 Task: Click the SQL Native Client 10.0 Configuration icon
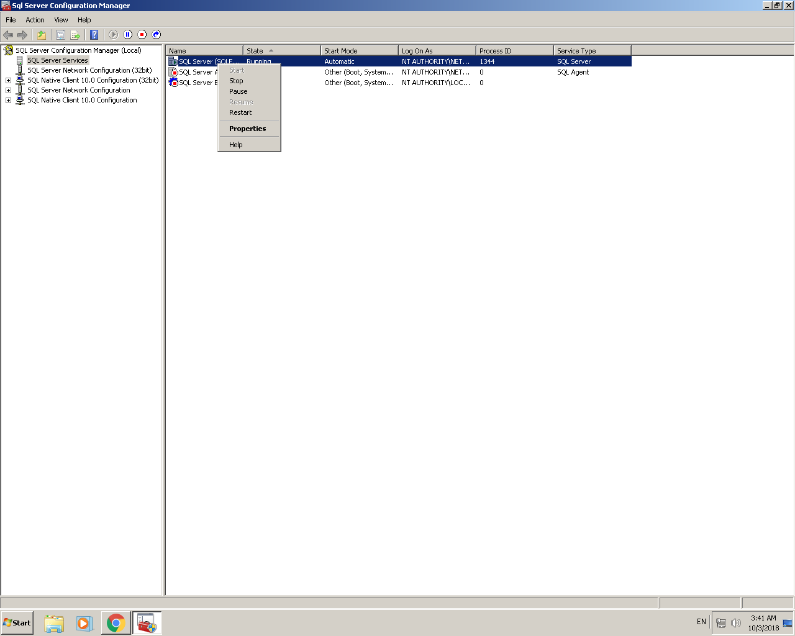[20, 100]
